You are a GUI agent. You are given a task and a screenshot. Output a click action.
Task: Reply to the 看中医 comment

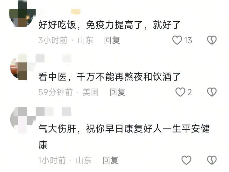[x=117, y=92]
